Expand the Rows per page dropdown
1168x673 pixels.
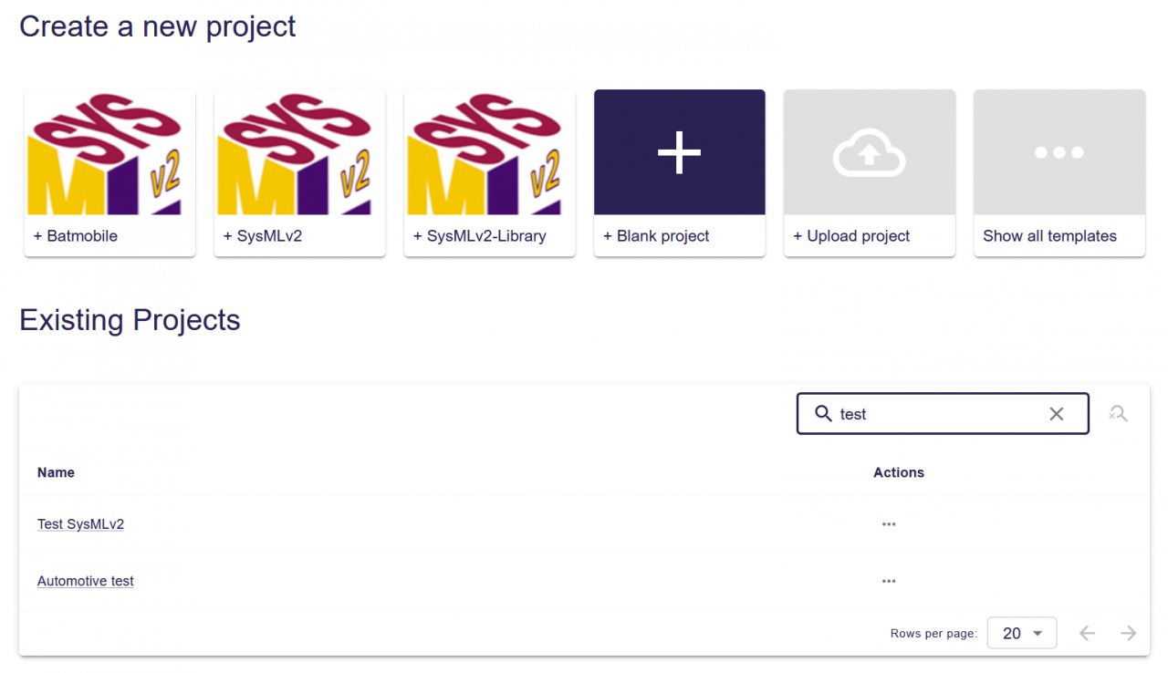pyautogui.click(x=1022, y=633)
